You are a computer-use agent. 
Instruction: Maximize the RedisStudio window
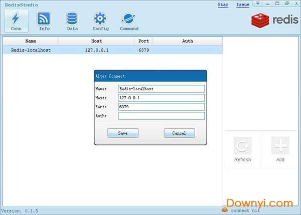[277, 4]
